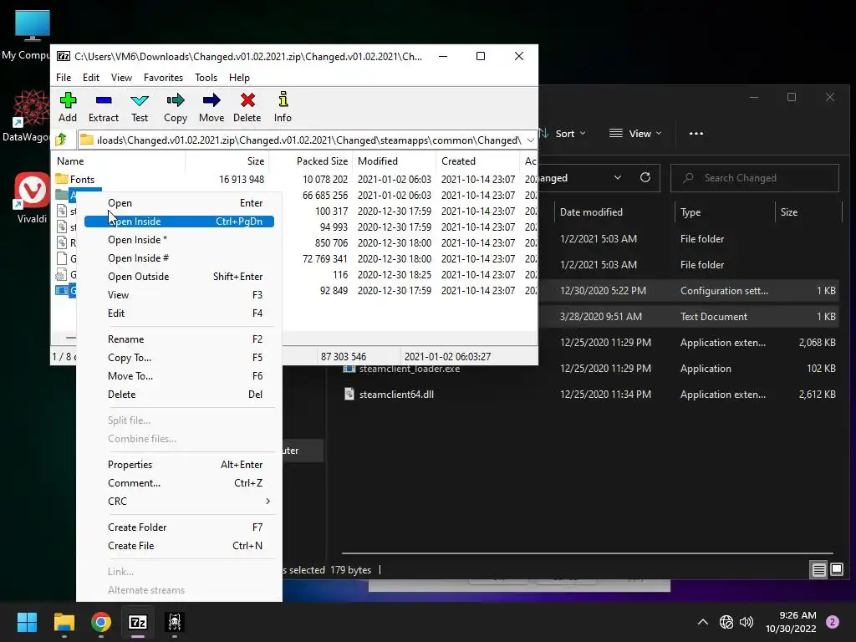Open File Explorer from the taskbar

click(x=64, y=622)
